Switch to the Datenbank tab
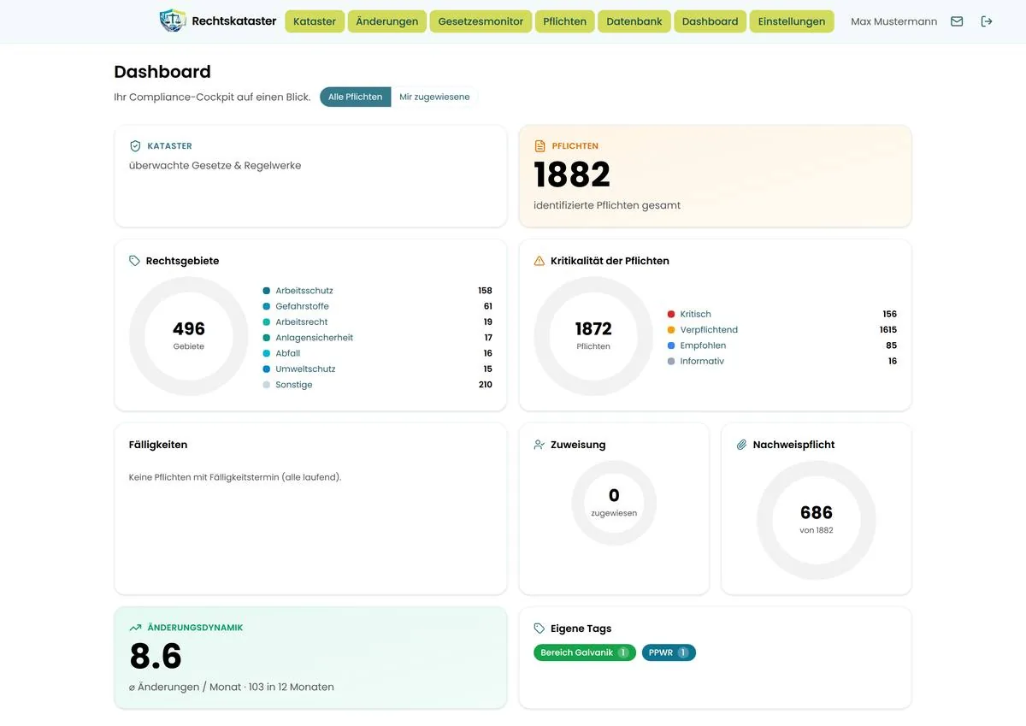The image size is (1026, 726). 634,21
